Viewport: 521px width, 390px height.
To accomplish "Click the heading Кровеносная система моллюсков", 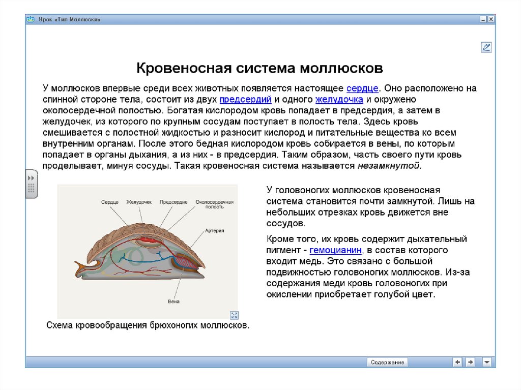I will tap(259, 68).
